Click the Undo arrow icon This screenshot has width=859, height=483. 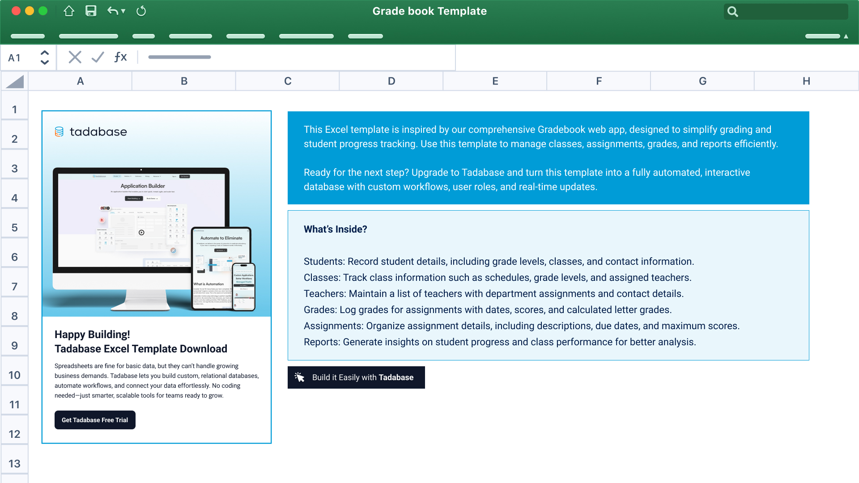112,11
